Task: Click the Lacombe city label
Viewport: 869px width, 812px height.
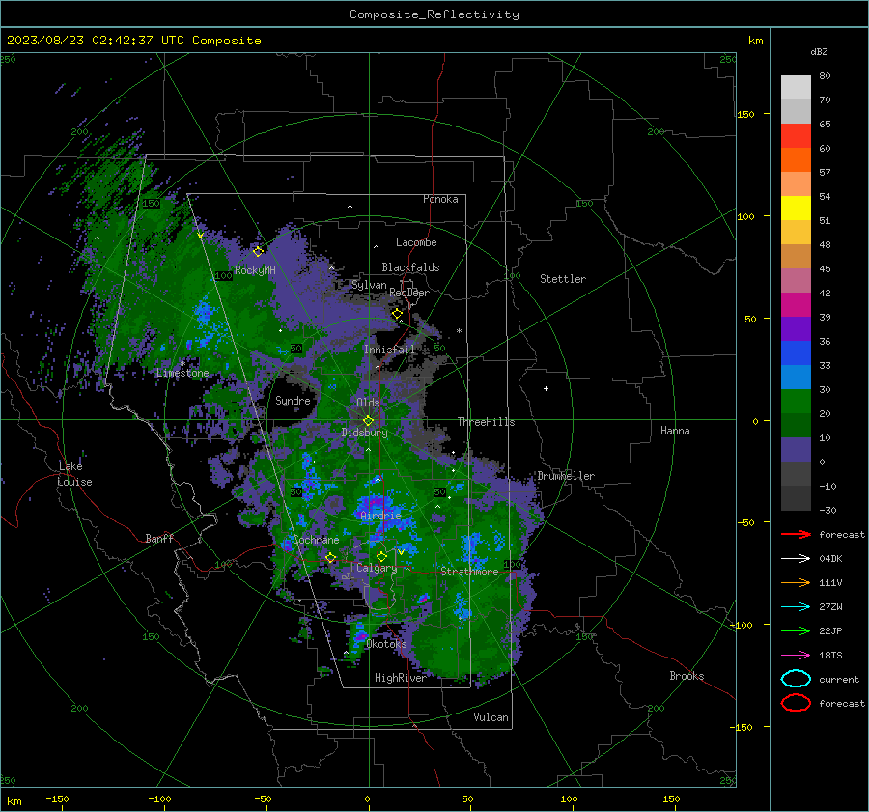Action: click(x=416, y=242)
